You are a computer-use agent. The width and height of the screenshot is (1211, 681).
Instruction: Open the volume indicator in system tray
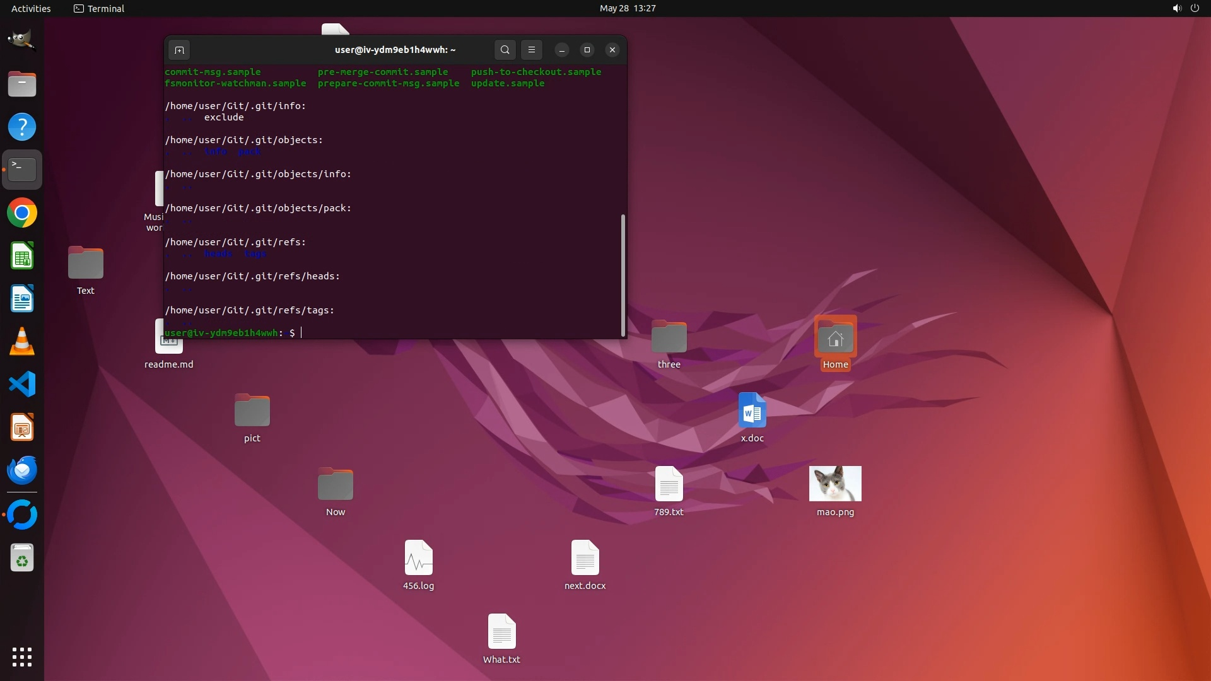click(x=1176, y=8)
